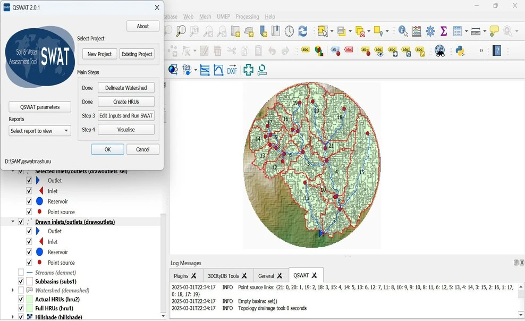
Task: Uncheck the Subbasins (subs1) layer
Action: click(21, 281)
